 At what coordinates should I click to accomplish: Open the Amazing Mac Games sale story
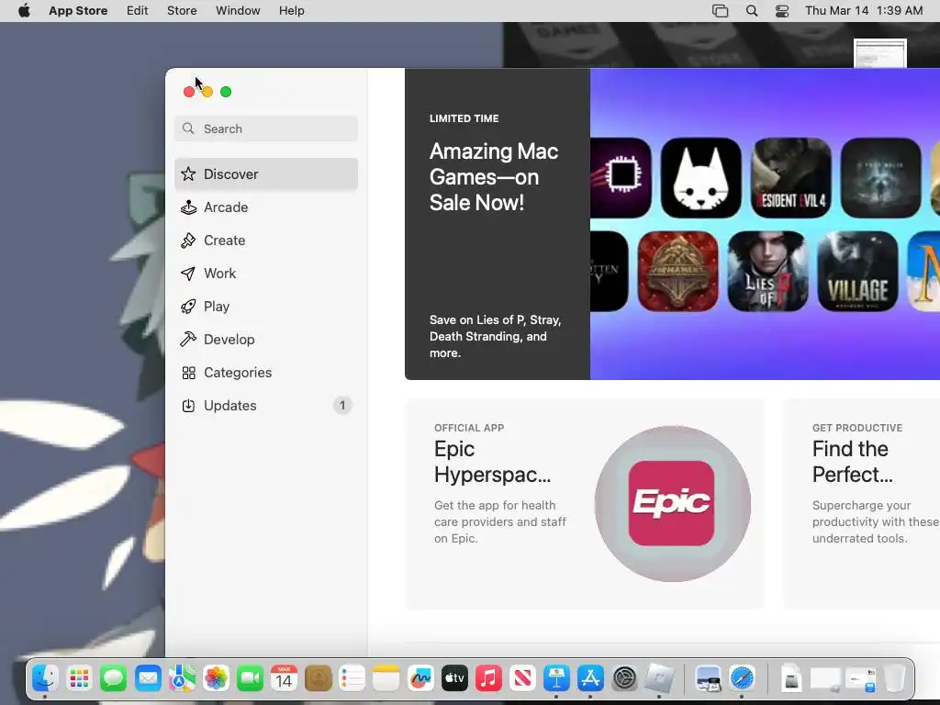tap(672, 224)
